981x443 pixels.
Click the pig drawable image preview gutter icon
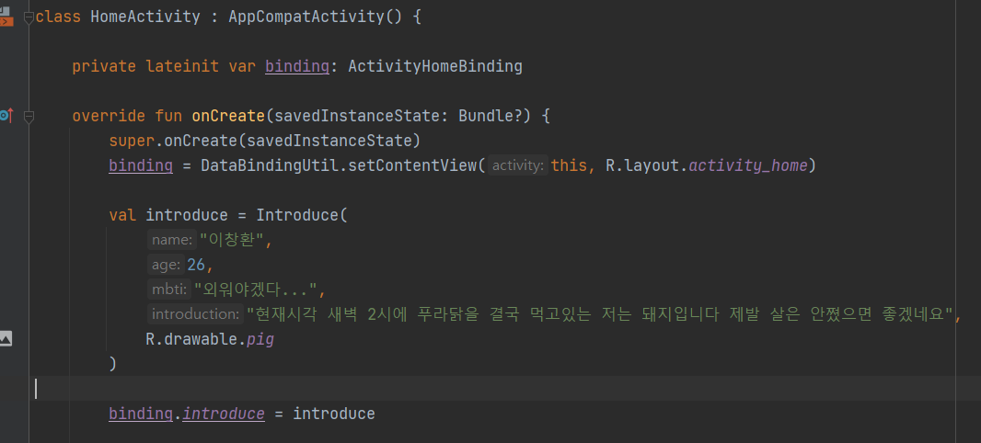click(x=6, y=339)
